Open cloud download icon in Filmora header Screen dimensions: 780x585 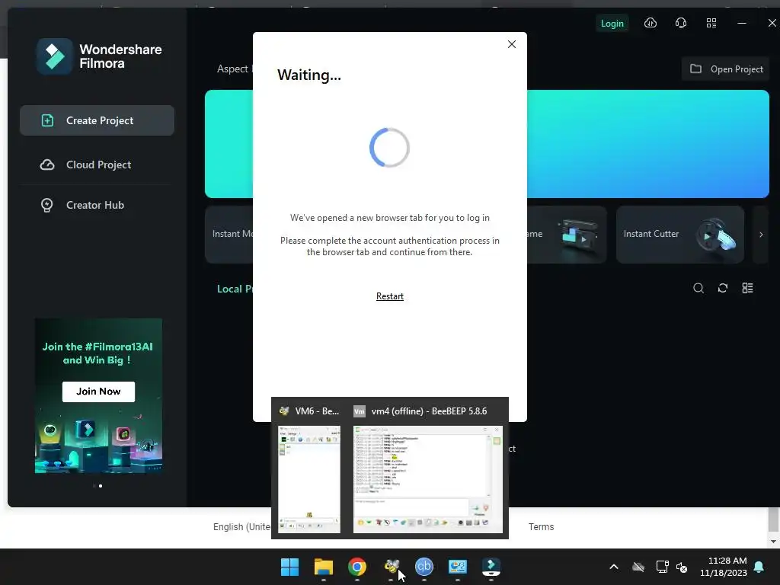(651, 23)
